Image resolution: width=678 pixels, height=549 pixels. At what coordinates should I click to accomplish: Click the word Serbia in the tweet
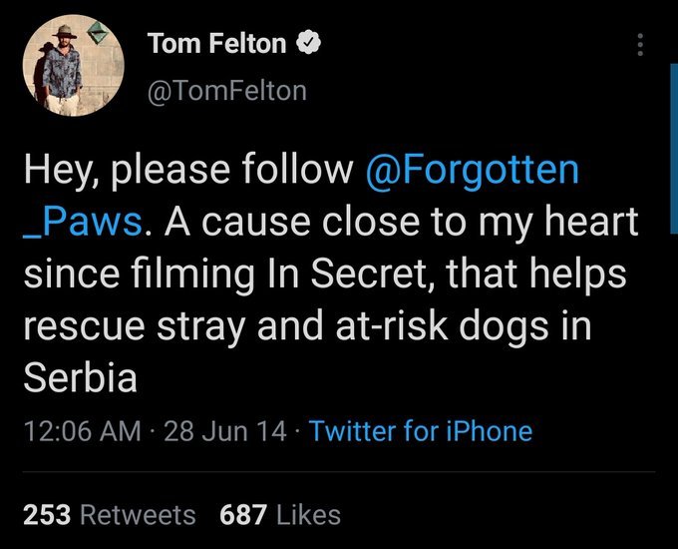click(79, 378)
